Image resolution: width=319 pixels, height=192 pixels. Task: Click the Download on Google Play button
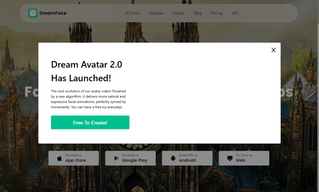click(131, 158)
